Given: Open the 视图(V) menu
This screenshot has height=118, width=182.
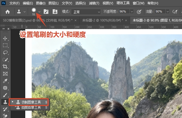Looking at the screenshot, I should [108, 3].
